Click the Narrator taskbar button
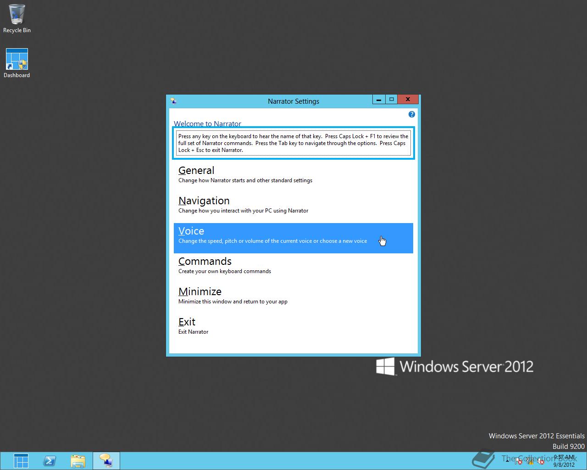 pyautogui.click(x=106, y=461)
